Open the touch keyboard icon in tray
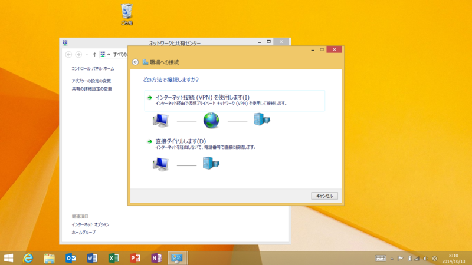Image resolution: width=472 pixels, height=265 pixels. click(x=381, y=259)
